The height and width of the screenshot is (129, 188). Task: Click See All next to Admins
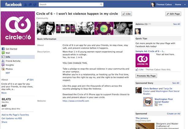(x=177, y=24)
